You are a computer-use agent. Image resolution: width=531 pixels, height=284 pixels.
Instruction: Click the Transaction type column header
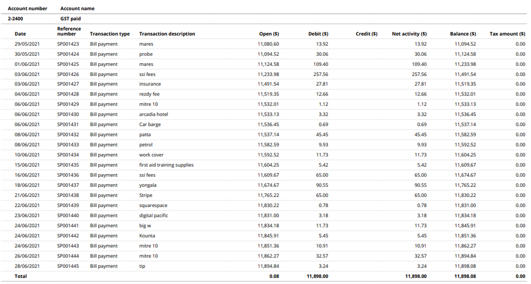(x=109, y=34)
